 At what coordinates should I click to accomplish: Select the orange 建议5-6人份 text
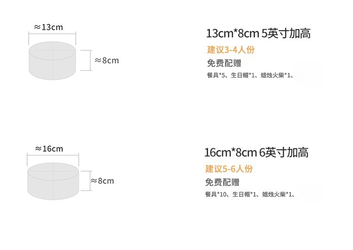(229, 169)
